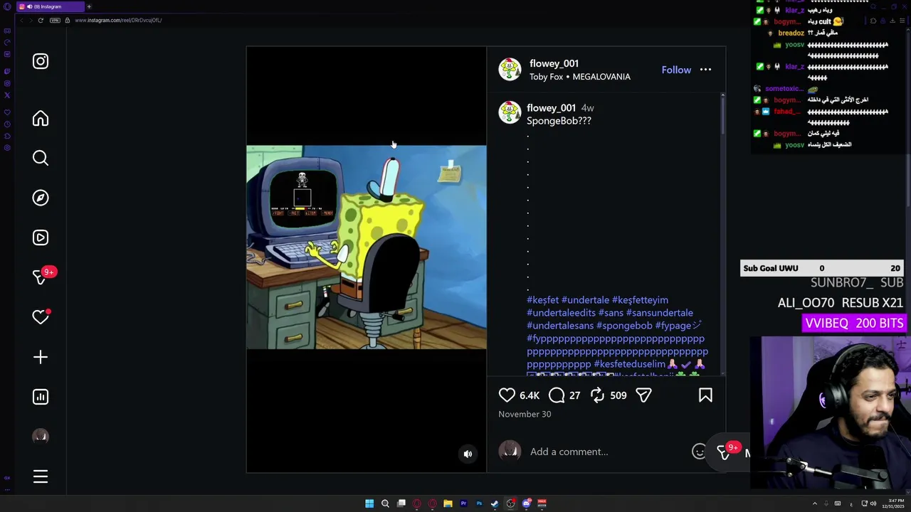Open Instagram home via logo icon
The image size is (911, 512).
pyautogui.click(x=41, y=61)
